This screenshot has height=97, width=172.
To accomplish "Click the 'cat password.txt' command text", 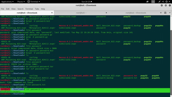I will (35, 89).
